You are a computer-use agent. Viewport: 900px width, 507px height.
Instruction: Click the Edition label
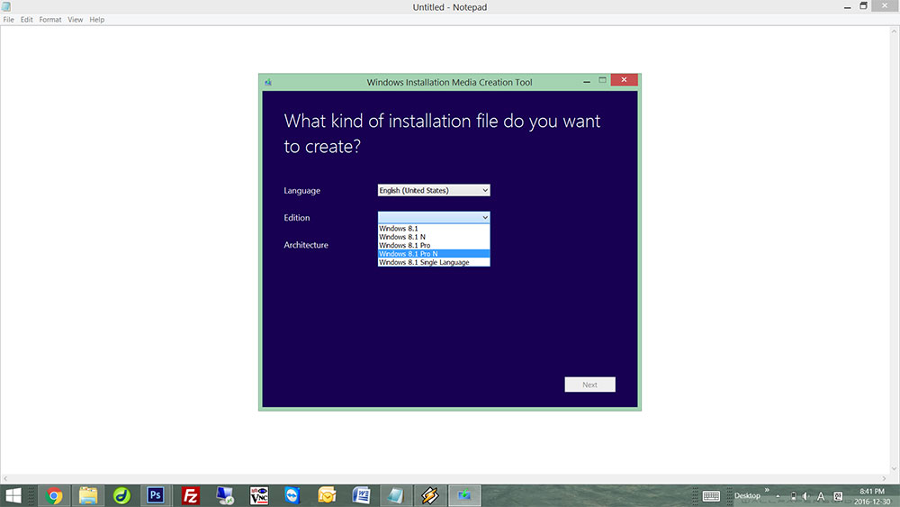[297, 218]
